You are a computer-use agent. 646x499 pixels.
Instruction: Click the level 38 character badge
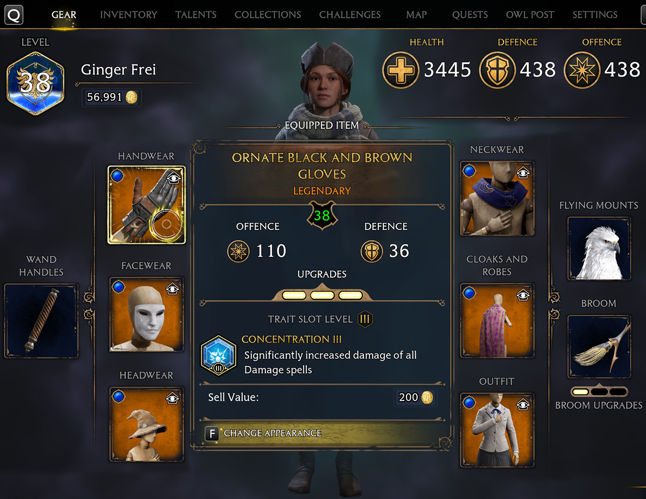35,83
